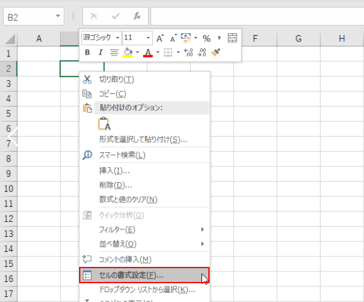Screen dimensions: 364x302
Task: Toggle Italic in the mini toolbar
Action: click(x=100, y=53)
